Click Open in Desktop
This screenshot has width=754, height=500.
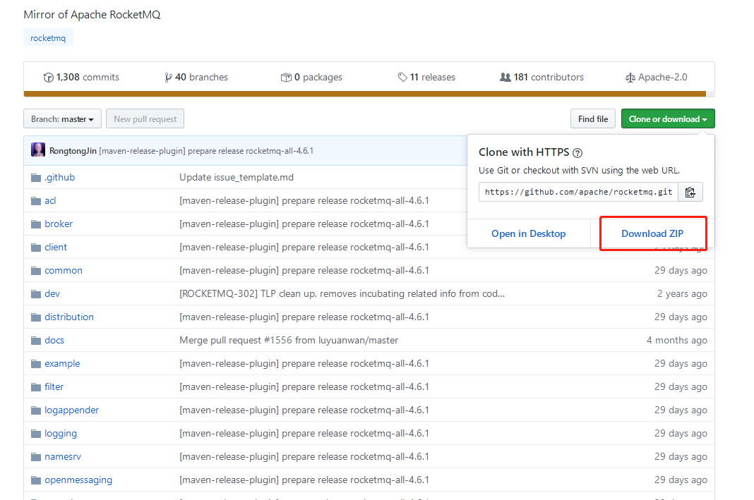(529, 233)
